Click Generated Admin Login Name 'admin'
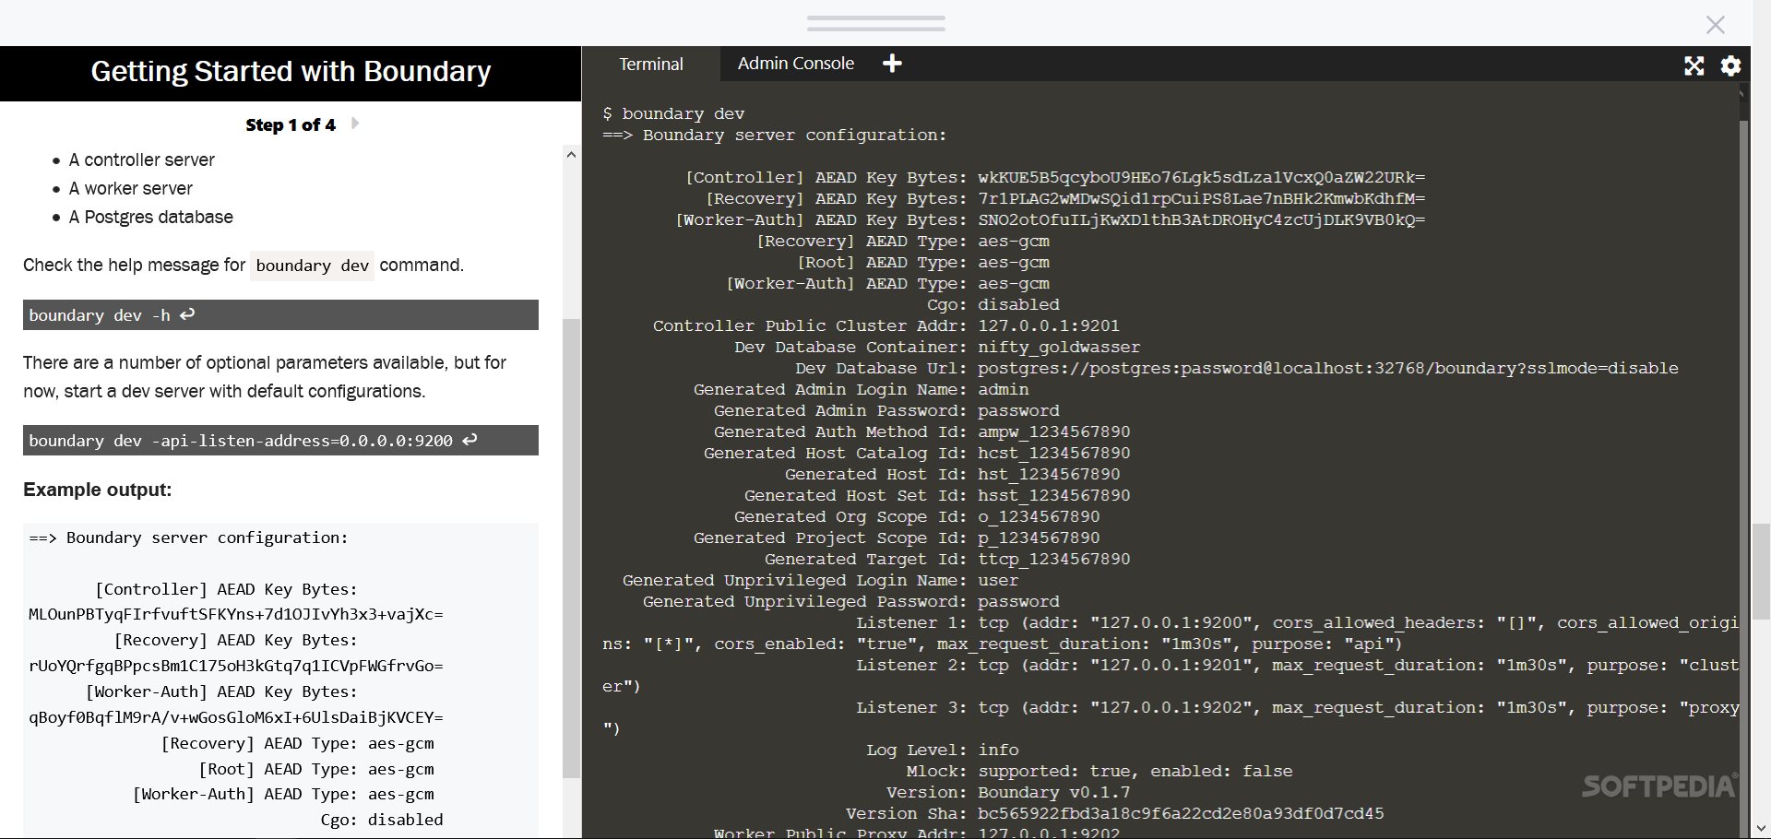Screen dimensions: 1771x839 coord(1004,389)
